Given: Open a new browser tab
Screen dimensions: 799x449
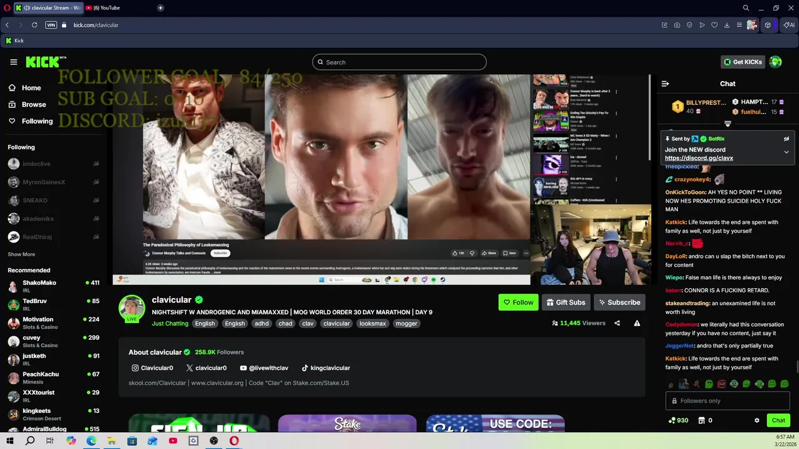Looking at the screenshot, I should (160, 7).
